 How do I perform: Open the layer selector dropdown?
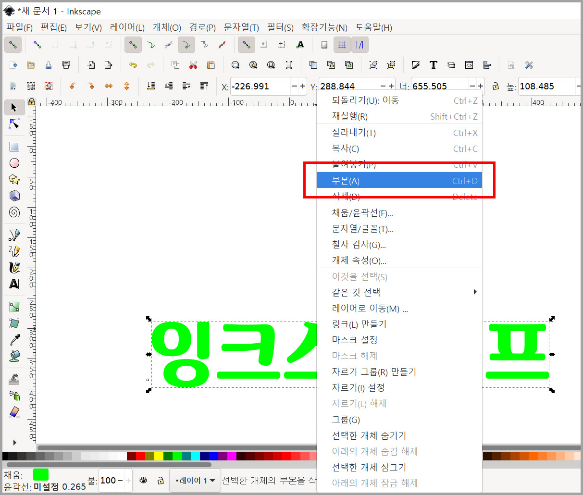(x=195, y=480)
